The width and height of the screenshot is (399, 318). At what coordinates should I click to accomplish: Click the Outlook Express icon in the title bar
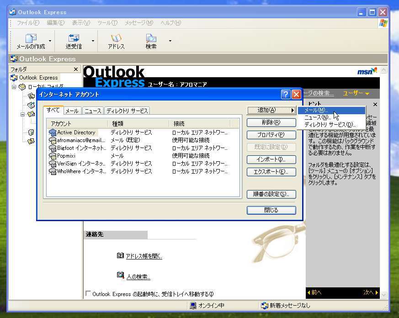[12, 12]
